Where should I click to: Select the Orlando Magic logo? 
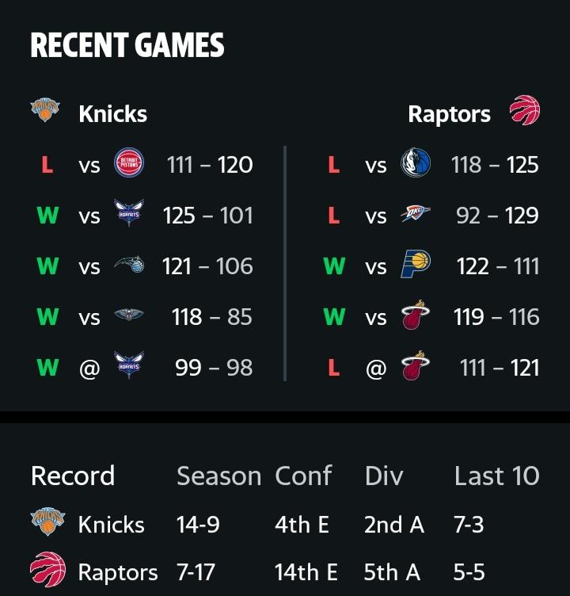click(x=129, y=265)
